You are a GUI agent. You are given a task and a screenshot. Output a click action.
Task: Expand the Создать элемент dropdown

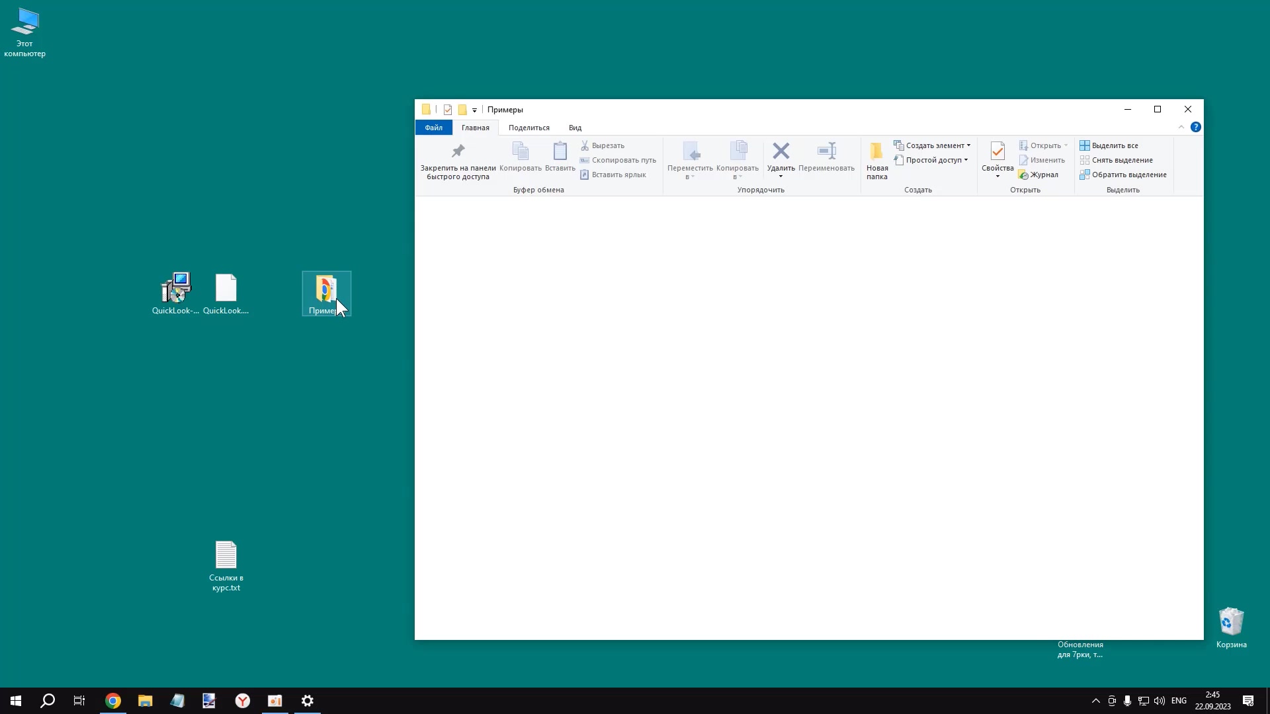point(968,145)
